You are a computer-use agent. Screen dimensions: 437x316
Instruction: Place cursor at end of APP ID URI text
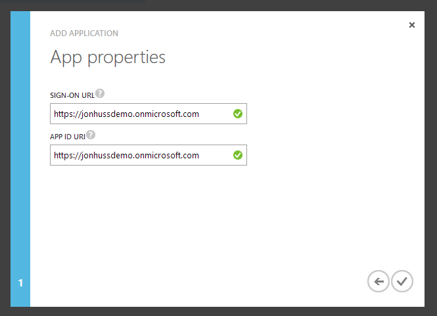tap(200, 156)
